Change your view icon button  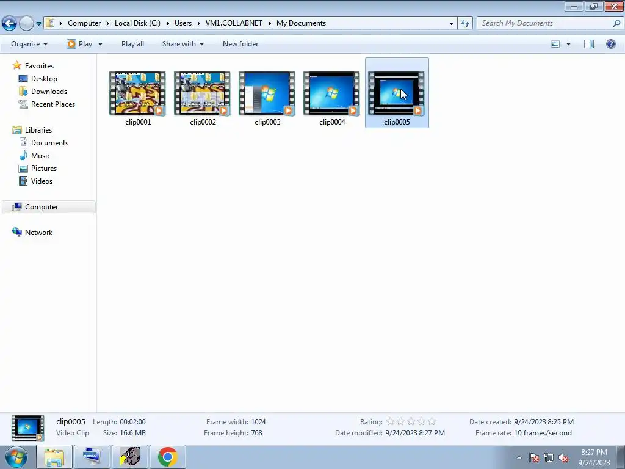555,44
